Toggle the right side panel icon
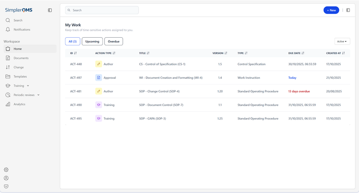The height and width of the screenshot is (193, 359). pos(348,10)
